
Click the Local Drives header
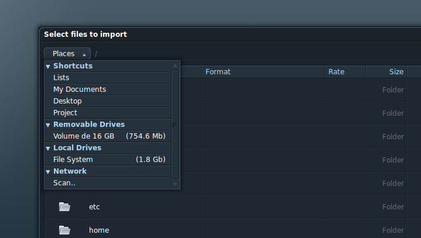(x=108, y=148)
